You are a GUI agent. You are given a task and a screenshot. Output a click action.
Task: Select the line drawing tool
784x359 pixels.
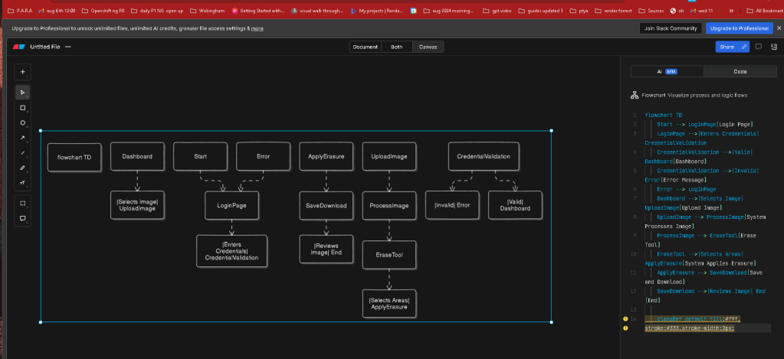pos(22,153)
